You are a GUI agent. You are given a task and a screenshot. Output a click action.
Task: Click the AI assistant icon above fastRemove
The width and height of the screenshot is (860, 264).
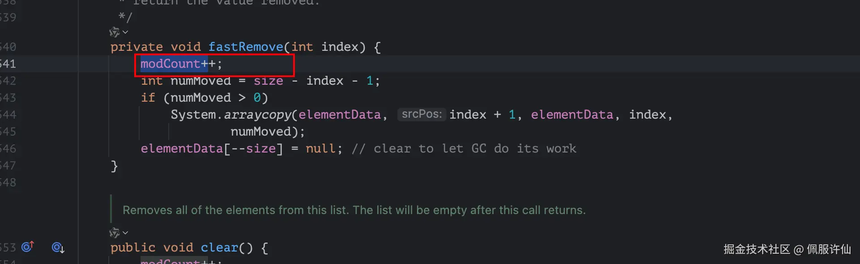coord(115,32)
